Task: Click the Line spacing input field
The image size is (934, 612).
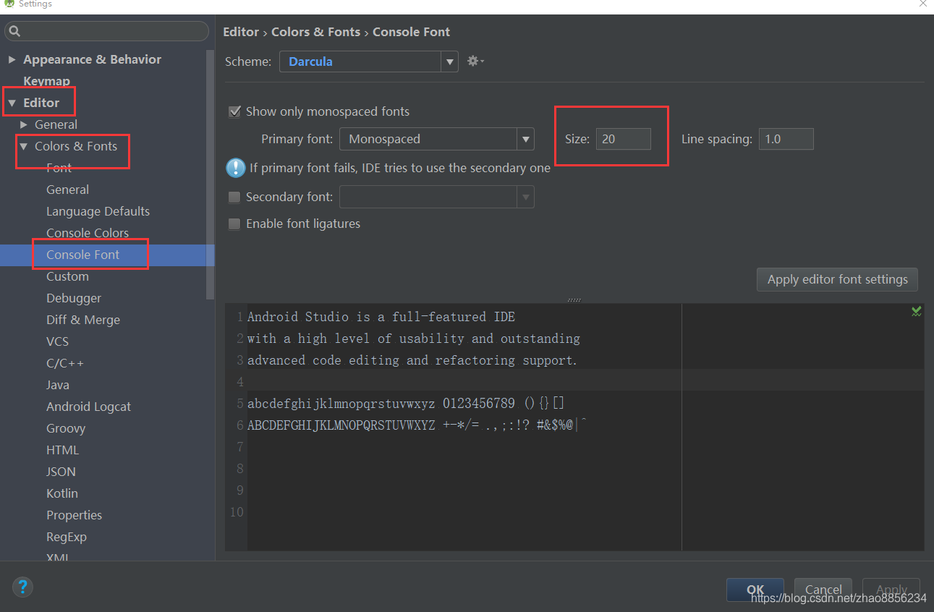Action: (786, 139)
